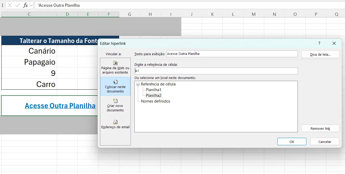Select Planilha1 in the reference tree
This screenshot has width=345, height=174.
click(153, 90)
